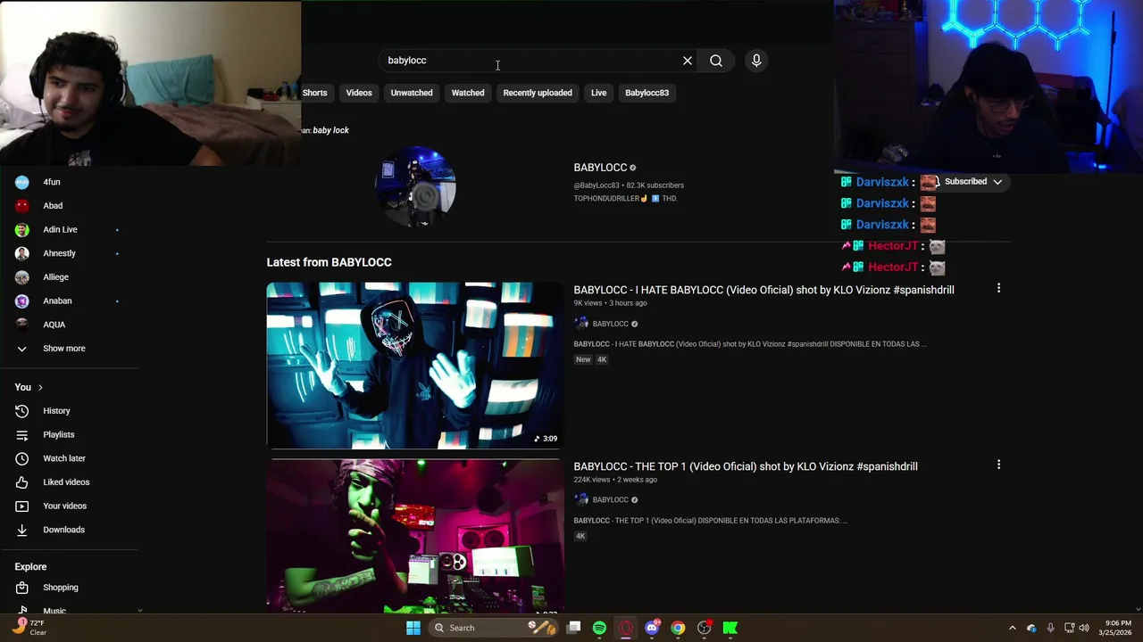Open Kick app from the taskbar
1143x642 pixels.
coord(730,628)
